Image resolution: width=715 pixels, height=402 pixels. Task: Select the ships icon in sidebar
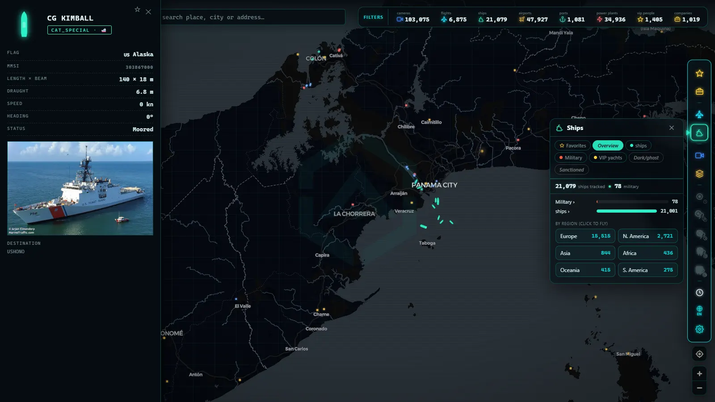699,133
